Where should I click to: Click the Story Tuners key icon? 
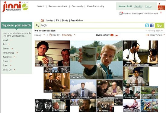[148, 35]
